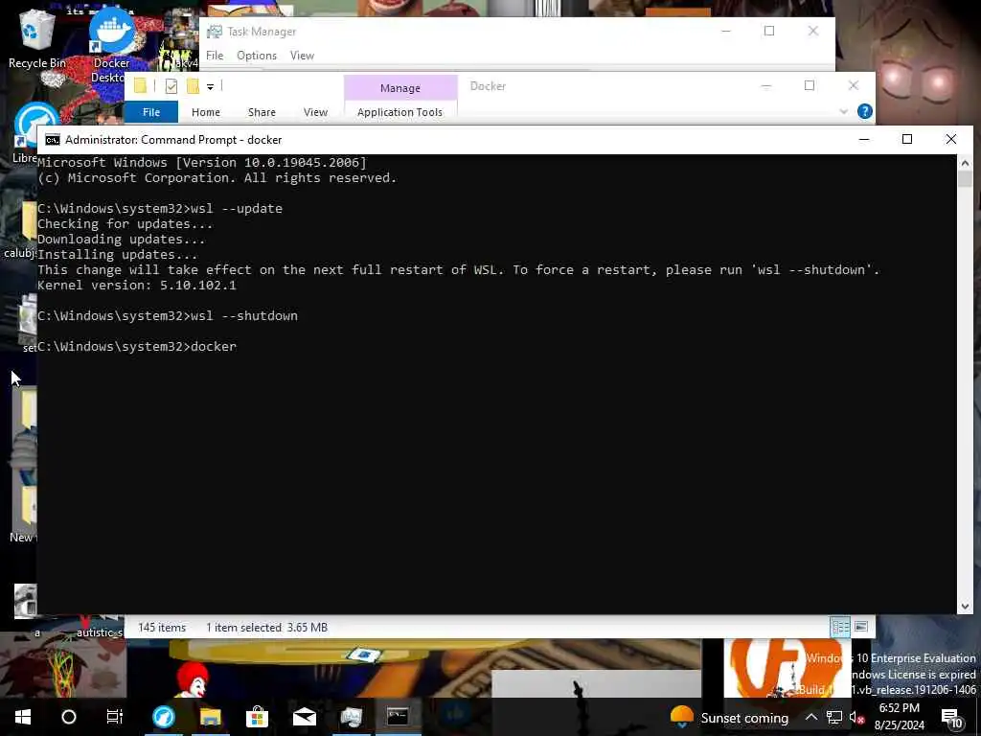The image size is (981, 736).
Task: Open the Application Tools ribbon tab
Action: 399,112
